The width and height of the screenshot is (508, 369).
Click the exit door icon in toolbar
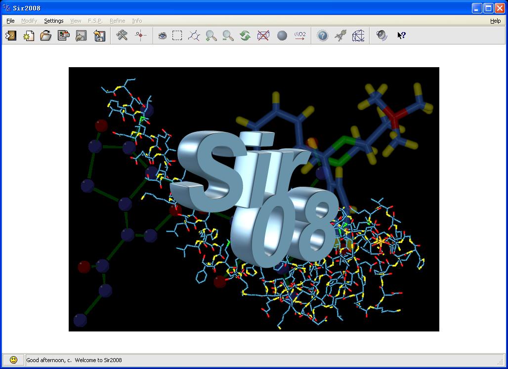10,36
